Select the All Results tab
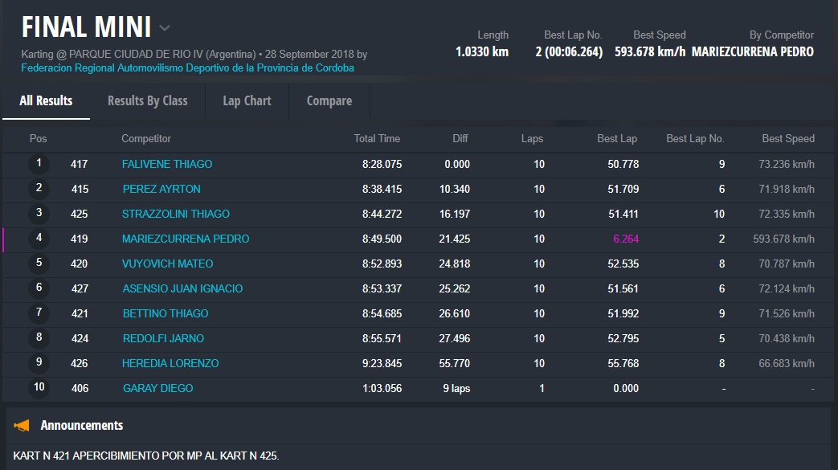The width and height of the screenshot is (838, 470). pos(46,100)
